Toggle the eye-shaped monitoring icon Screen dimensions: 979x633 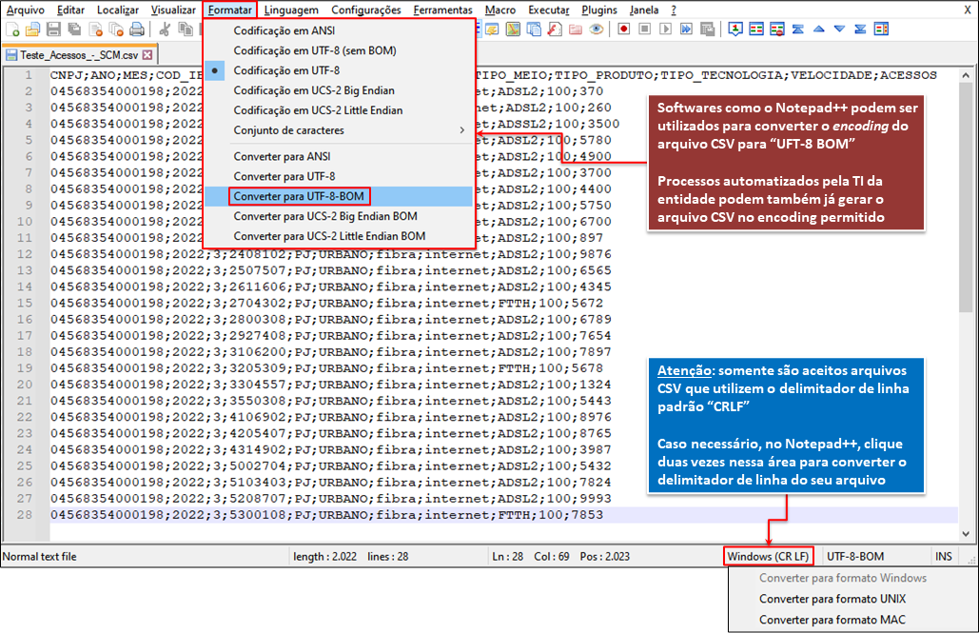pos(596,30)
